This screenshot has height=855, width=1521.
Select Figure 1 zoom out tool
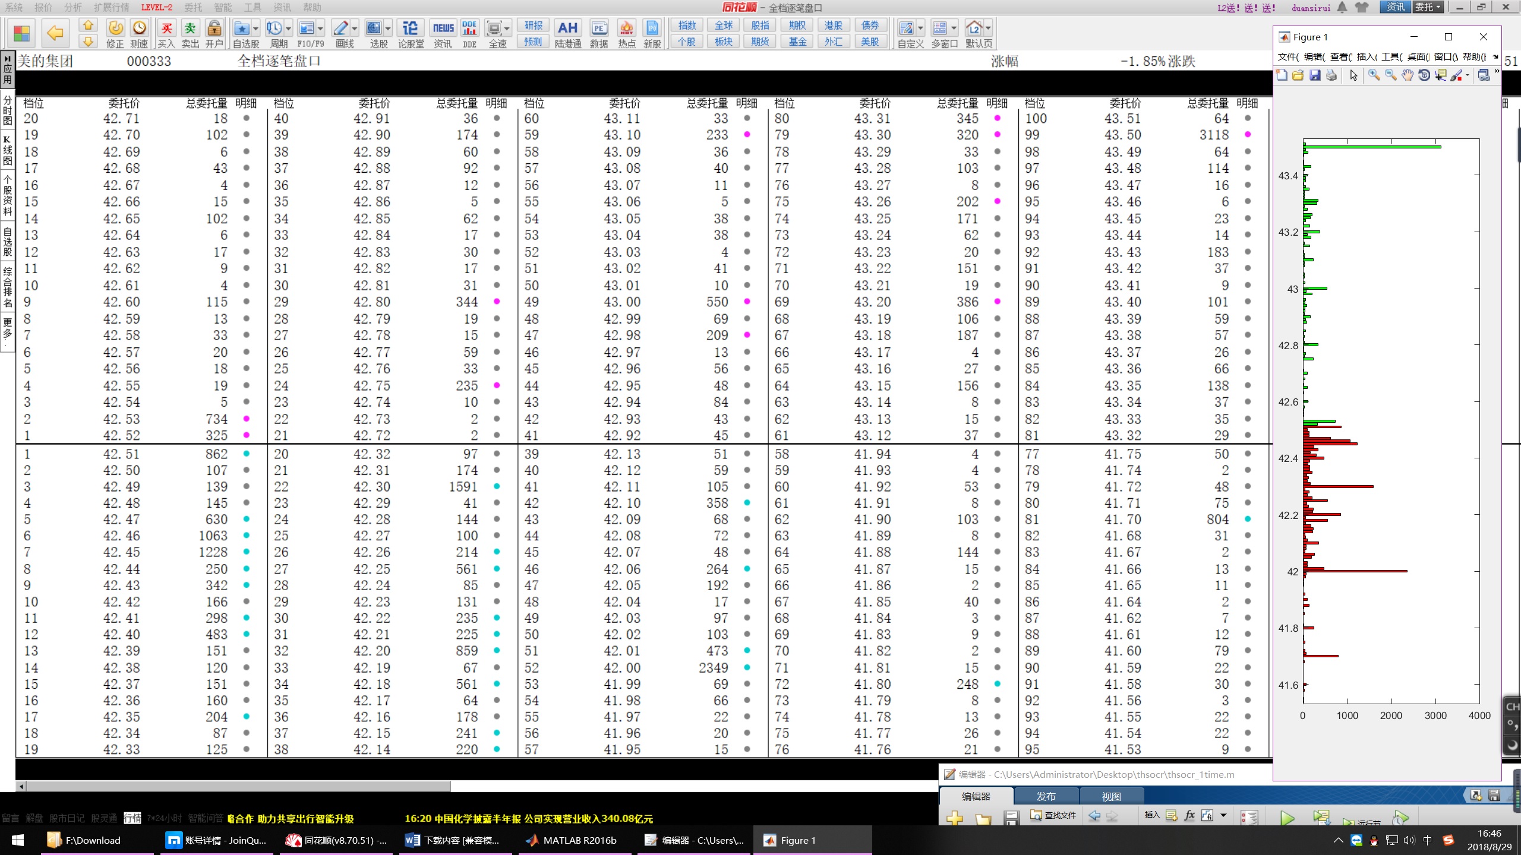1391,75
